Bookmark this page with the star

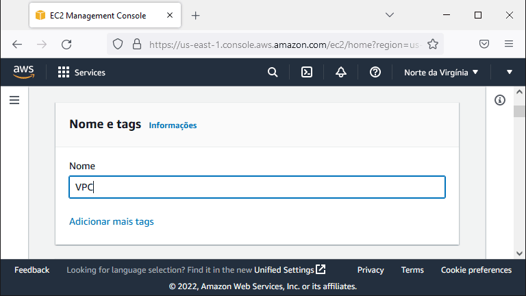click(x=433, y=45)
